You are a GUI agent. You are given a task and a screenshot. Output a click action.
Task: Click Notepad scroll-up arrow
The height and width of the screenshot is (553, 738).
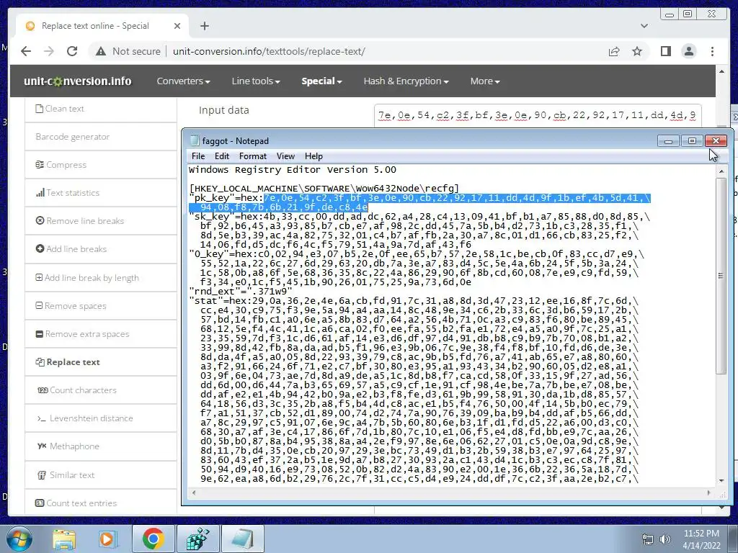click(721, 171)
